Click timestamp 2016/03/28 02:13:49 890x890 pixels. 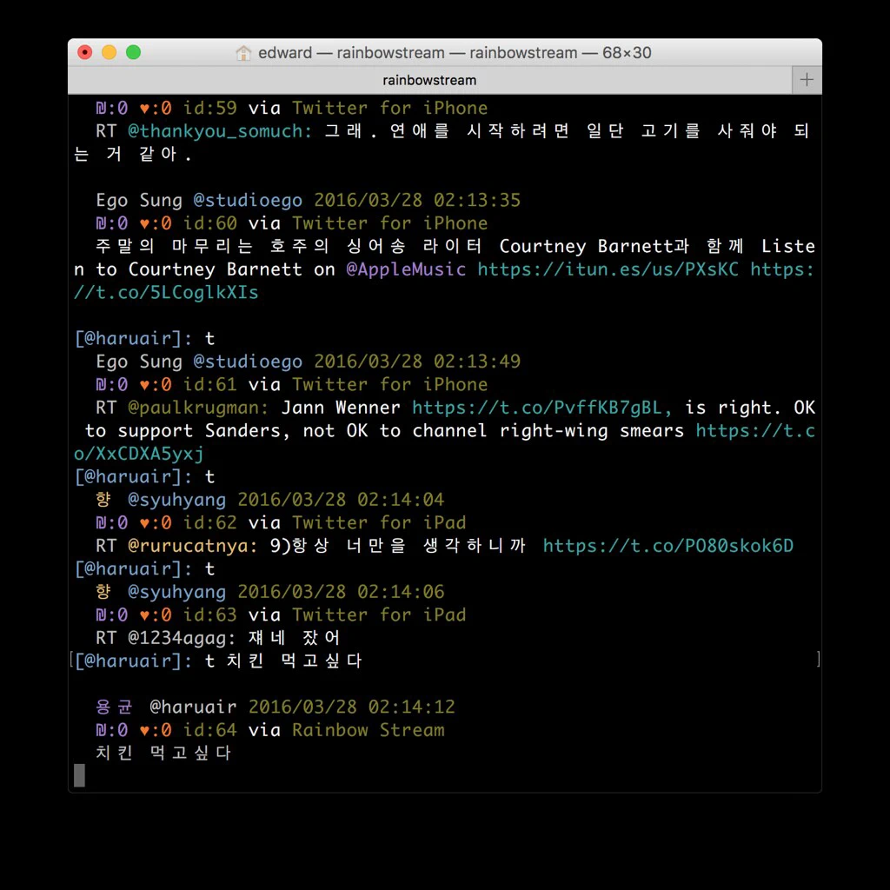click(417, 362)
